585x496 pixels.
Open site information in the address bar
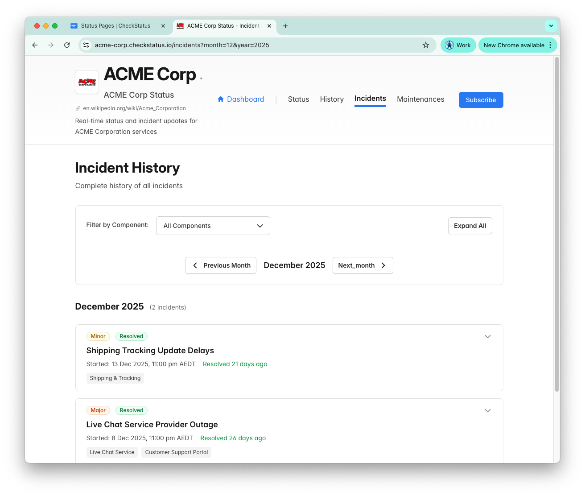(x=86, y=45)
